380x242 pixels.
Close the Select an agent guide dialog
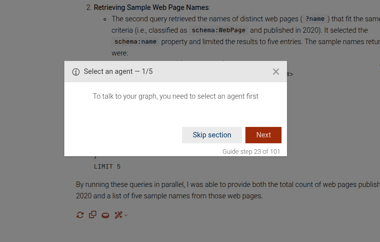click(276, 72)
